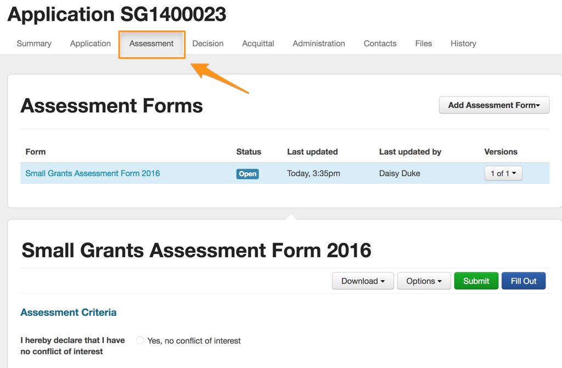Select the Assessment tab
Viewport: 562px width, 368px height.
pyautogui.click(x=151, y=43)
